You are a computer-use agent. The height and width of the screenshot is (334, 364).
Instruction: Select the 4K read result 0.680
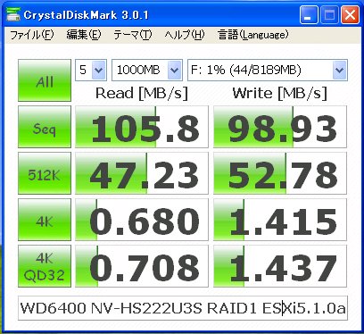pos(142,220)
